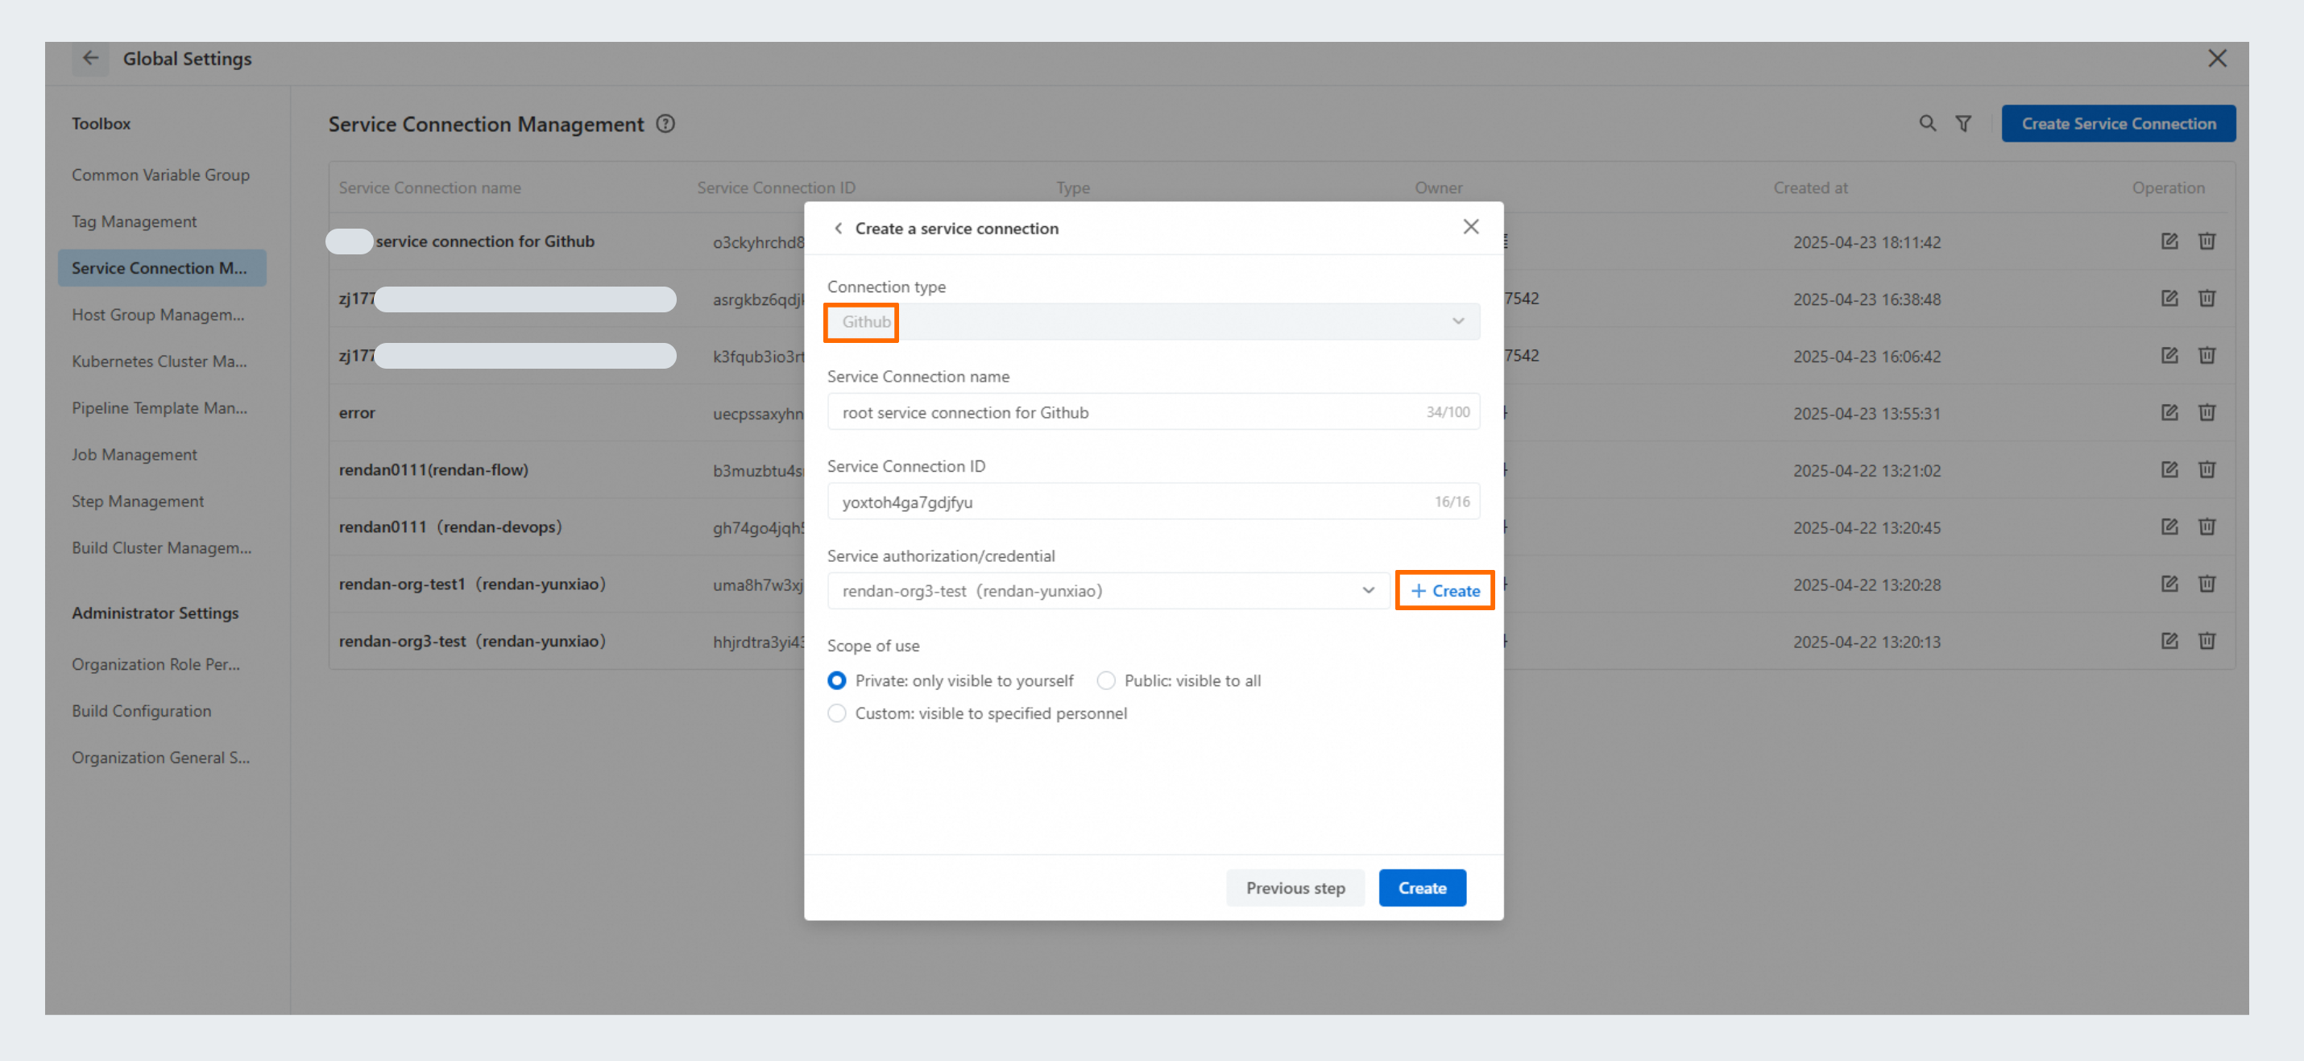Image resolution: width=2304 pixels, height=1061 pixels.
Task: Click help icon next to Service Connection Management
Action: click(665, 123)
